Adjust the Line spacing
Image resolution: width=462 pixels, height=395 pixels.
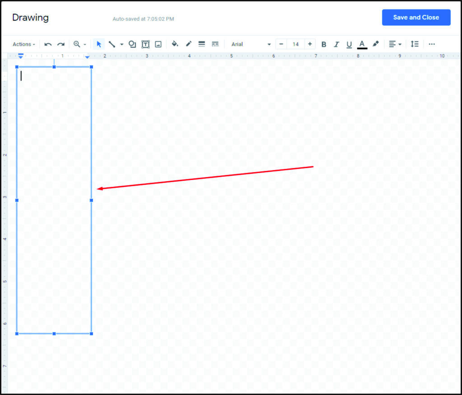click(x=415, y=44)
